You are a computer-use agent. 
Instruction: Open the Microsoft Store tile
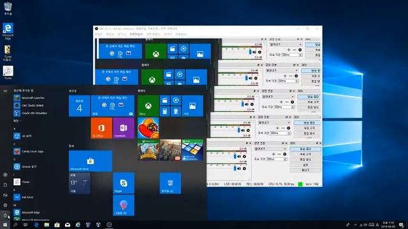(91, 161)
